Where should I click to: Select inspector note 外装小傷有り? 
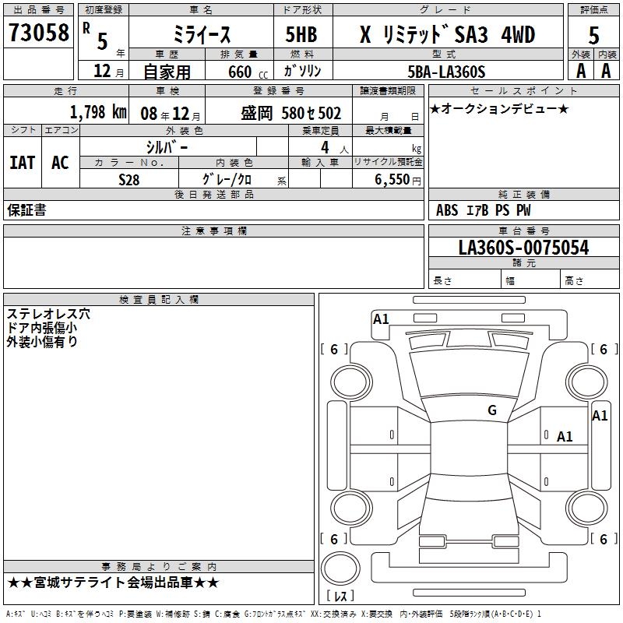(x=42, y=342)
